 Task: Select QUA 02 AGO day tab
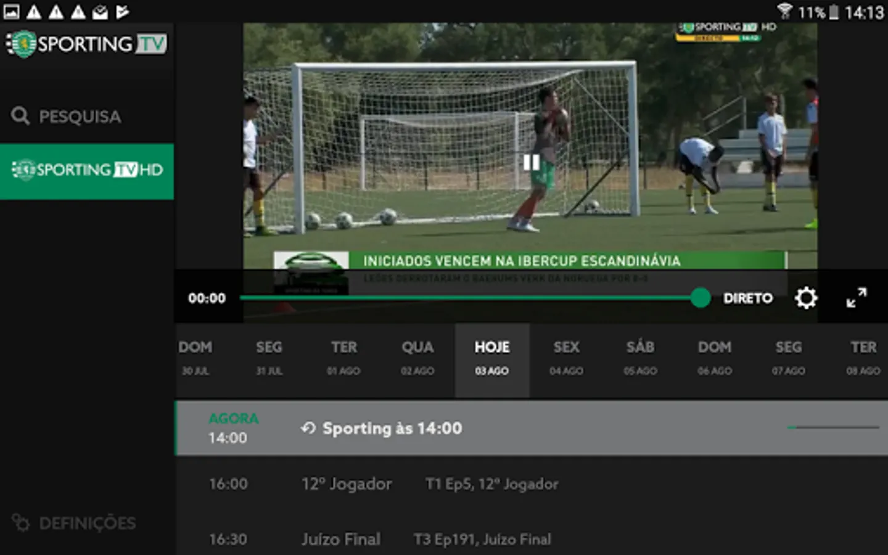417,360
